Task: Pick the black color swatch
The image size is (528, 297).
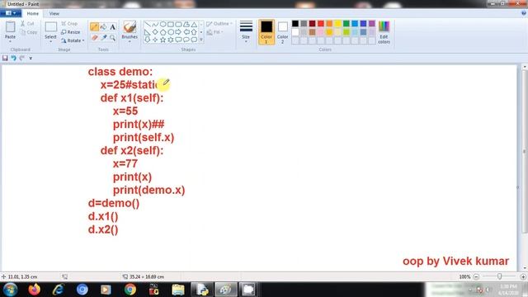Action: coord(295,24)
